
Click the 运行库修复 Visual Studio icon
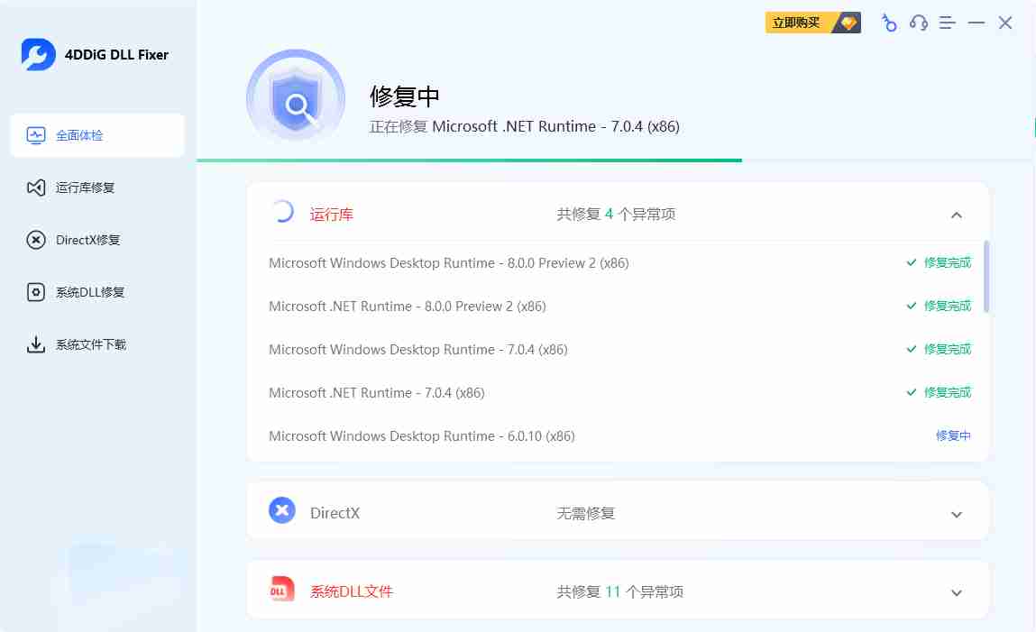tap(36, 188)
